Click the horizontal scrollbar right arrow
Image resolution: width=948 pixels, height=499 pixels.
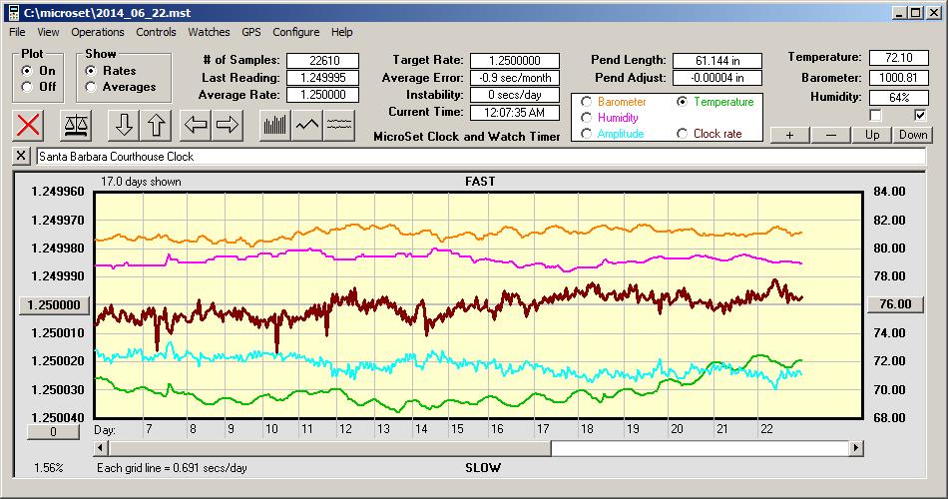coord(856,449)
